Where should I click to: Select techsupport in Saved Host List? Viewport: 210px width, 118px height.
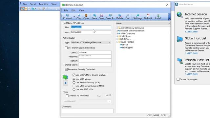point(127,48)
